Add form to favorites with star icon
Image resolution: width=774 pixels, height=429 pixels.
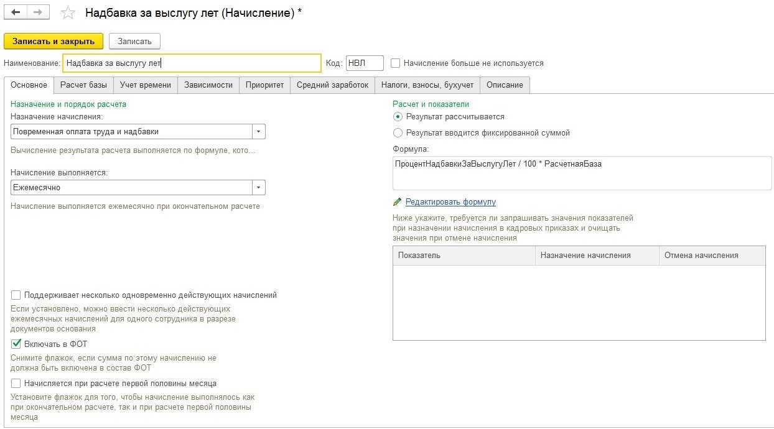click(68, 13)
